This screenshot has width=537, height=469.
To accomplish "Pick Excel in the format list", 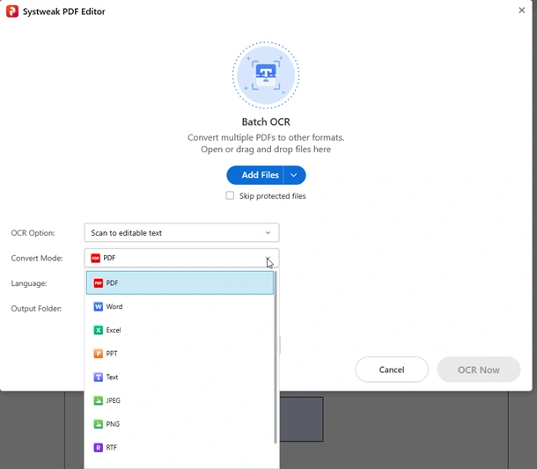I will [180, 330].
